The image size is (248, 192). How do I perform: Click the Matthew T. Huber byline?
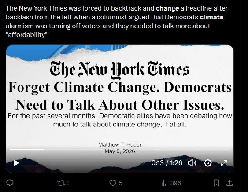pos(120,144)
